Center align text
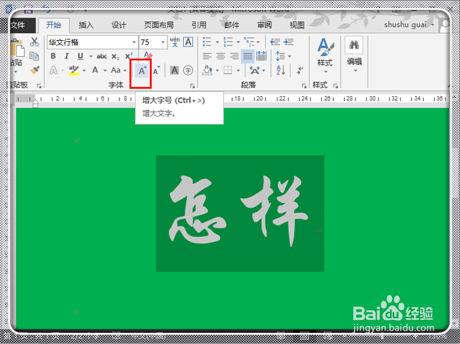The height and width of the screenshot is (344, 460). tap(220, 56)
